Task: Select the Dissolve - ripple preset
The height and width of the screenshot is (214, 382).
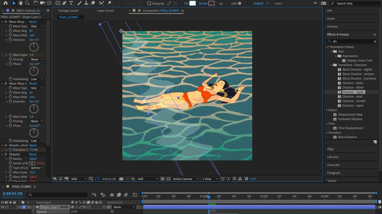Action: (x=353, y=92)
